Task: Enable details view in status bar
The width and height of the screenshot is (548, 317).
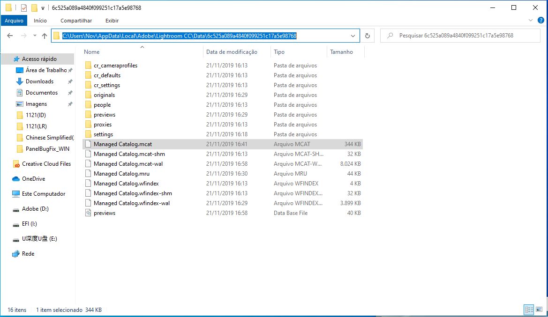Action: click(x=529, y=310)
